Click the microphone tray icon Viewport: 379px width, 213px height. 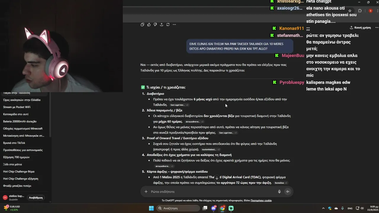343,208
